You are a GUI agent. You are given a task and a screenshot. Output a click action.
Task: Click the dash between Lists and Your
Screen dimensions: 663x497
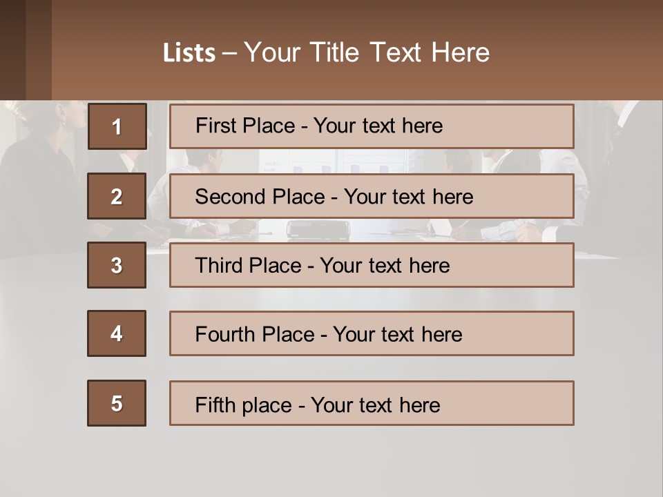[x=229, y=53]
